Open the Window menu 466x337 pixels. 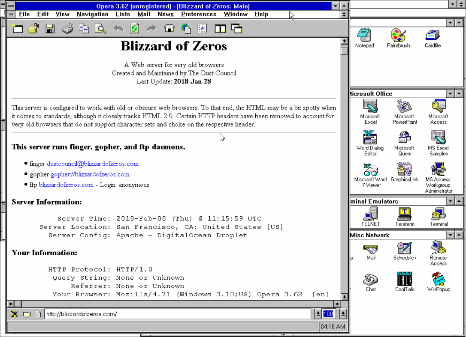236,14
